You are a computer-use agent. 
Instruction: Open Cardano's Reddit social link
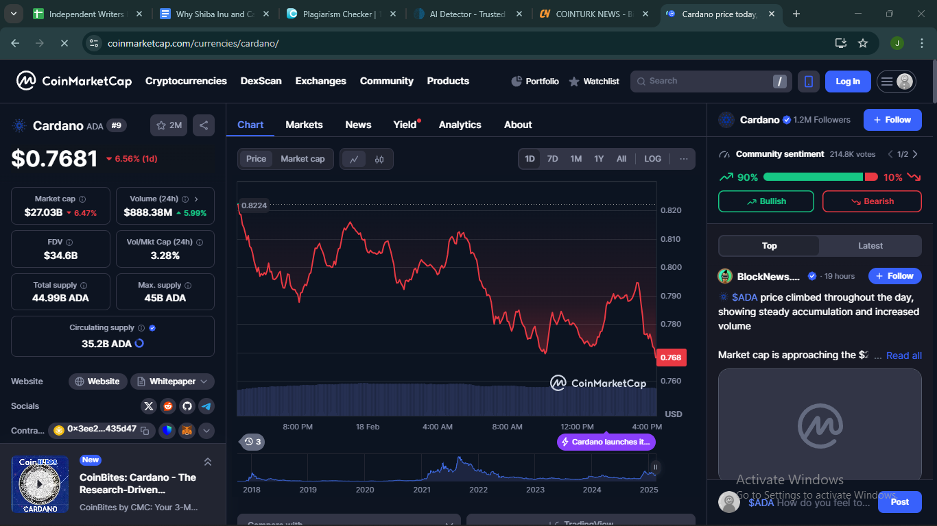click(168, 406)
